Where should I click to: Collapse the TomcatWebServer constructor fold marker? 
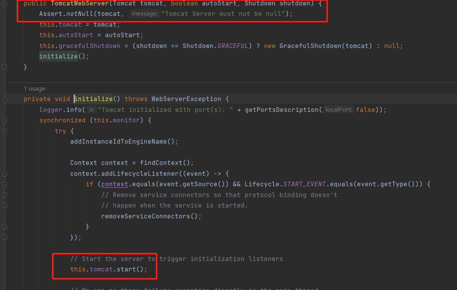[x=5, y=4]
